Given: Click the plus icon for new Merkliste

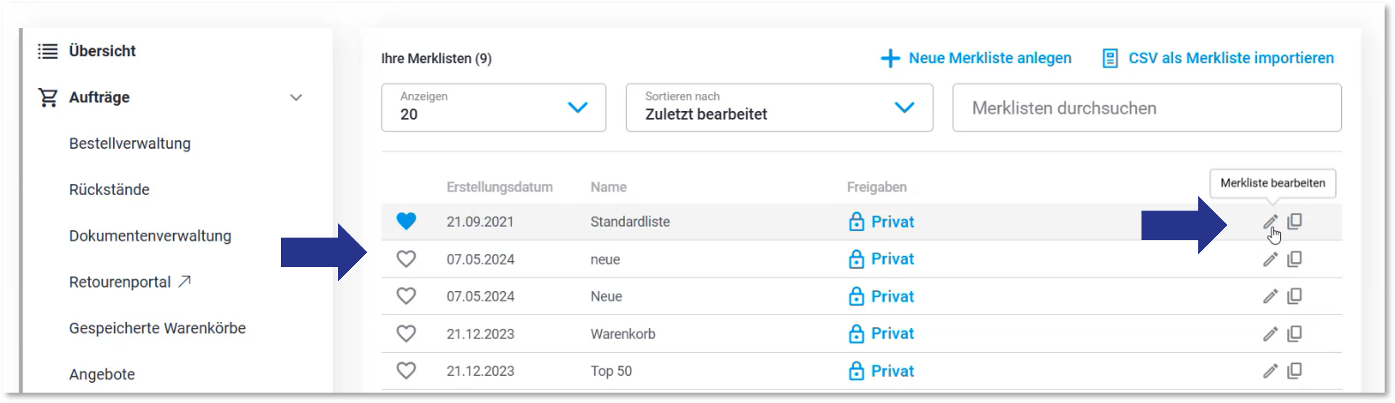Looking at the screenshot, I should click(x=890, y=58).
